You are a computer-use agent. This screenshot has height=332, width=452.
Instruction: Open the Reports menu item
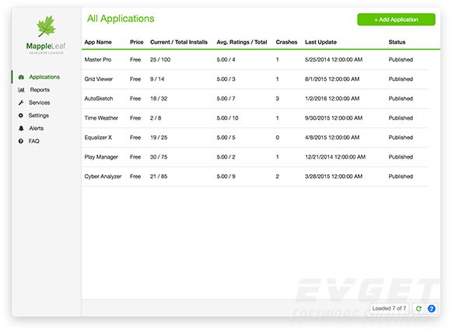pos(40,89)
